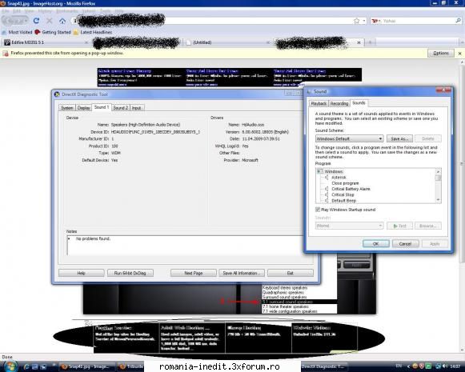Open the Display tab in DirectX Diagnostic Tool
Image resolution: width=465 pixels, height=372 pixels.
(83, 108)
